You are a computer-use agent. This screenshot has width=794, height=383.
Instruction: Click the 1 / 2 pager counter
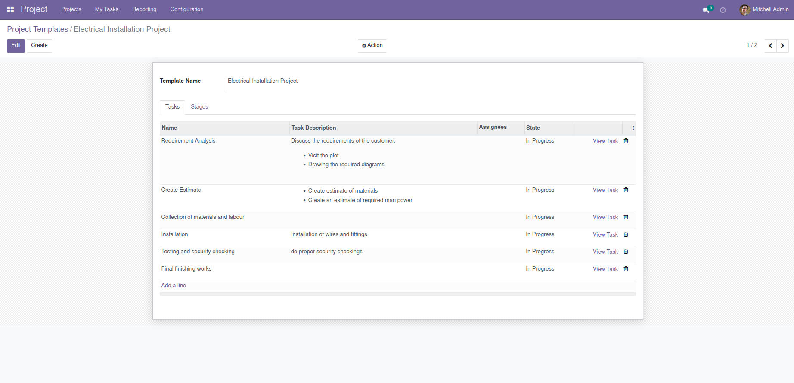pyautogui.click(x=752, y=45)
